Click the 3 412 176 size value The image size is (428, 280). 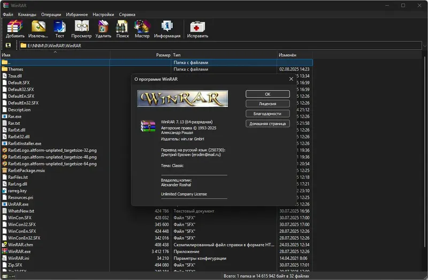tap(160, 251)
